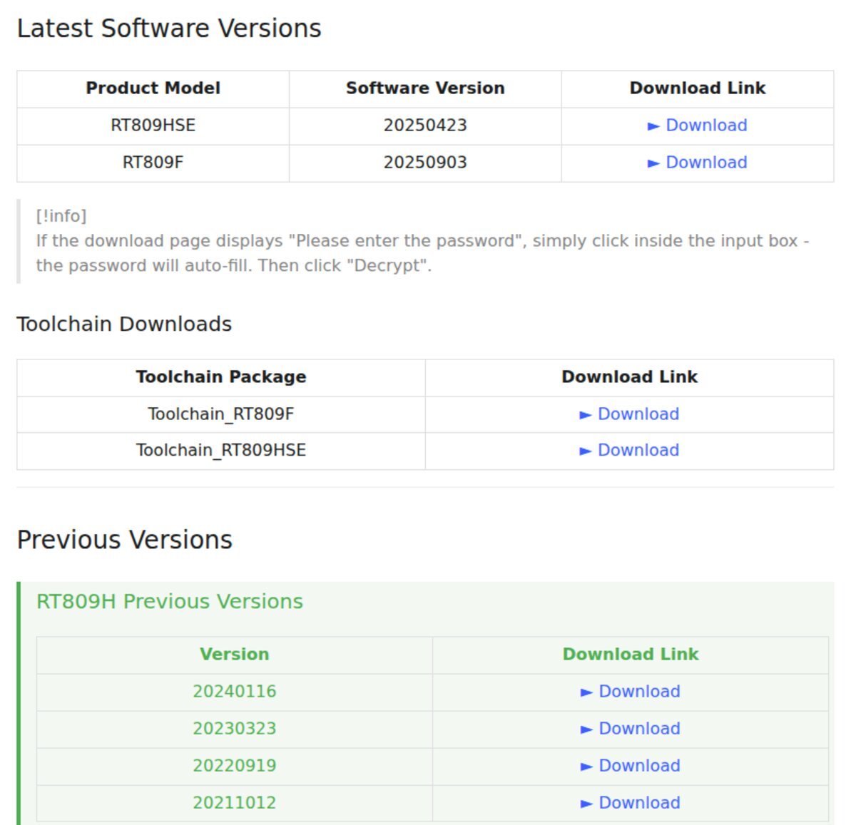Download RT809F software version 20250903

click(x=697, y=163)
